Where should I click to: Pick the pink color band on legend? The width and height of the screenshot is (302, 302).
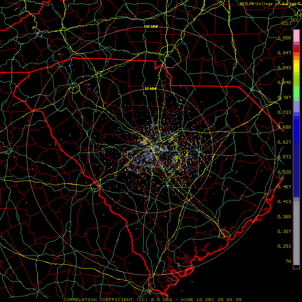coord(296,36)
